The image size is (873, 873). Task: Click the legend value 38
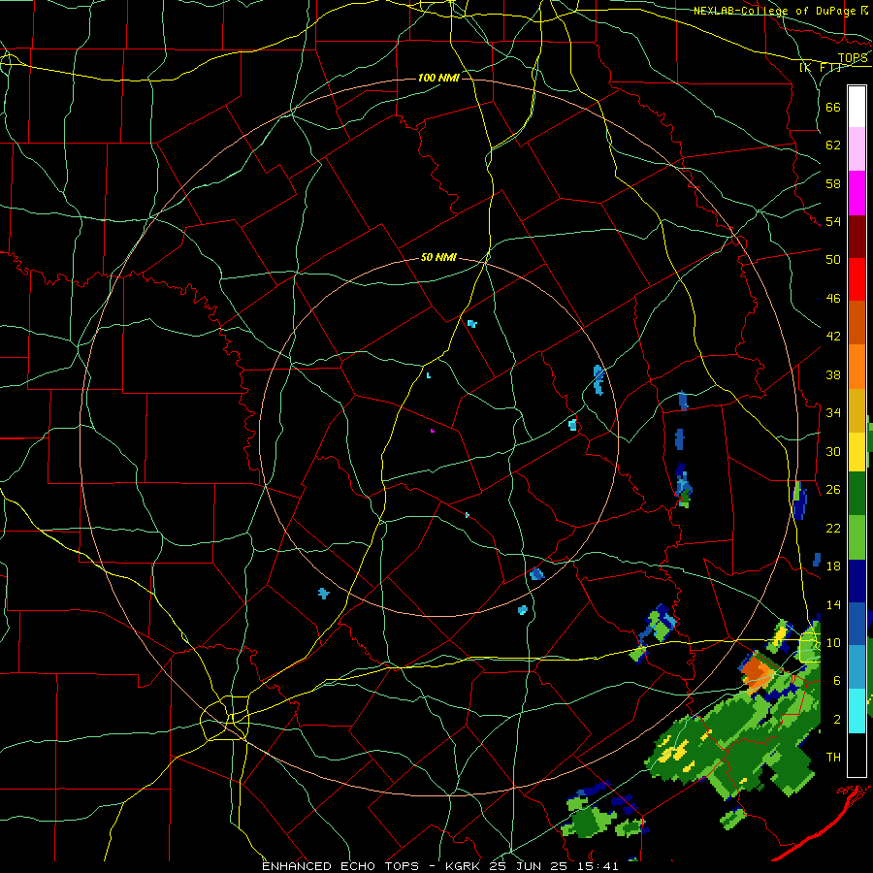[833, 374]
